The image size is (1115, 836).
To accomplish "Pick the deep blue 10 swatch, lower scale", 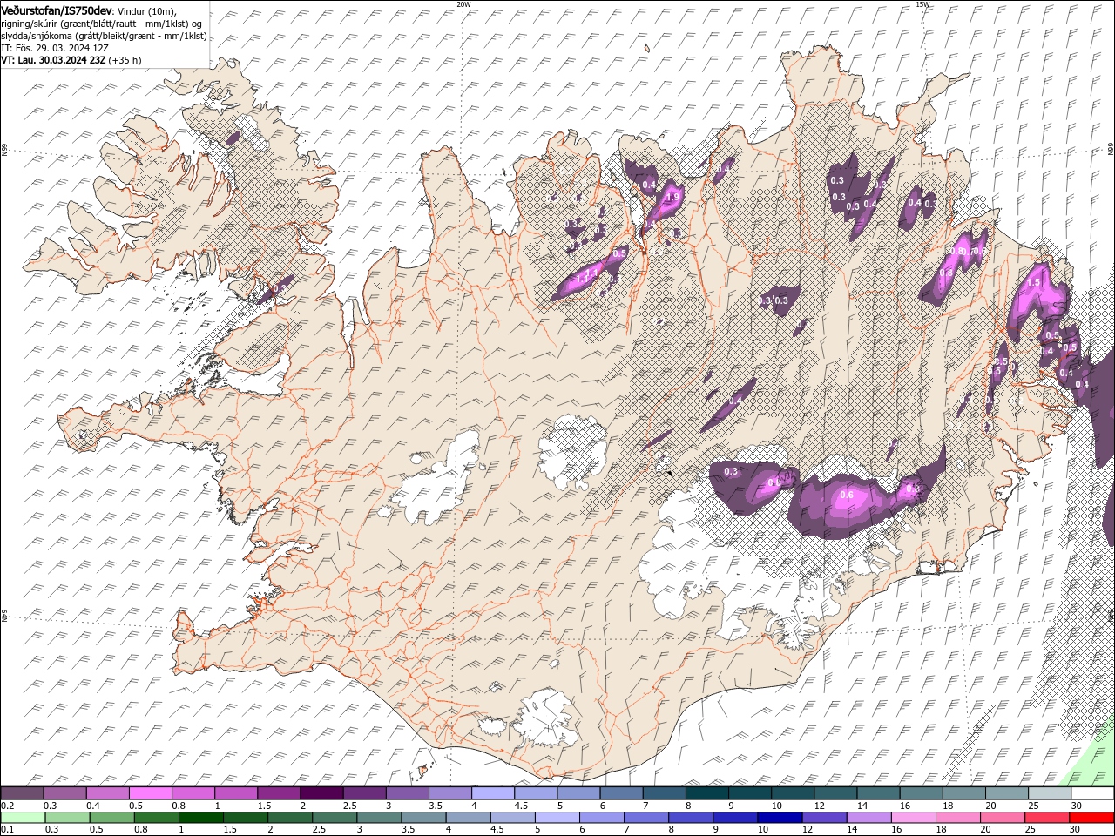I will (780, 818).
